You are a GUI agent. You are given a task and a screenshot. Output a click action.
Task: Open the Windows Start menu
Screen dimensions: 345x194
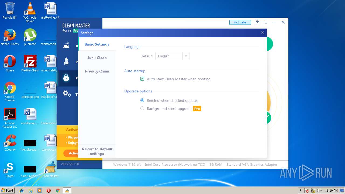[8, 190]
